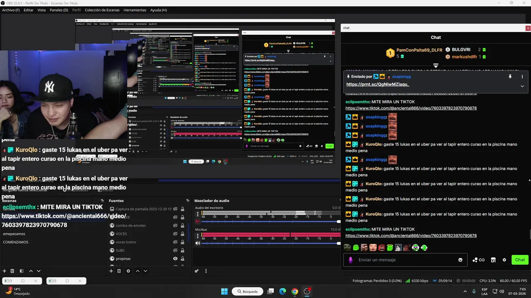Open Colección de Escenas menu
Image resolution: width=531 pixels, height=298 pixels.
102,10
